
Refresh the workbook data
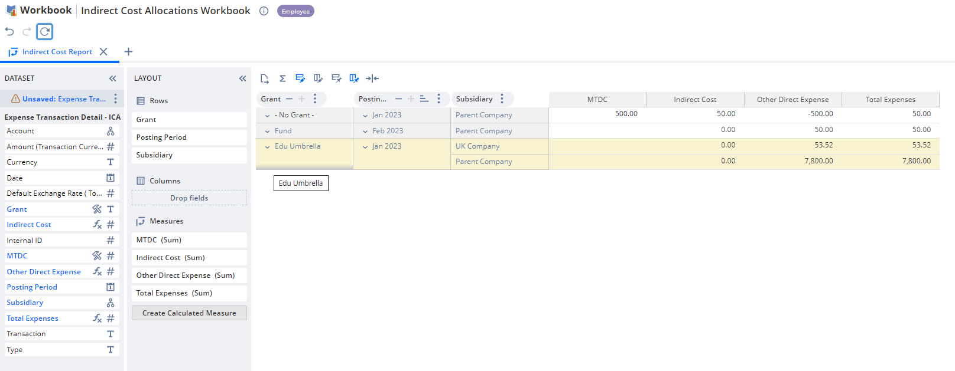[44, 31]
